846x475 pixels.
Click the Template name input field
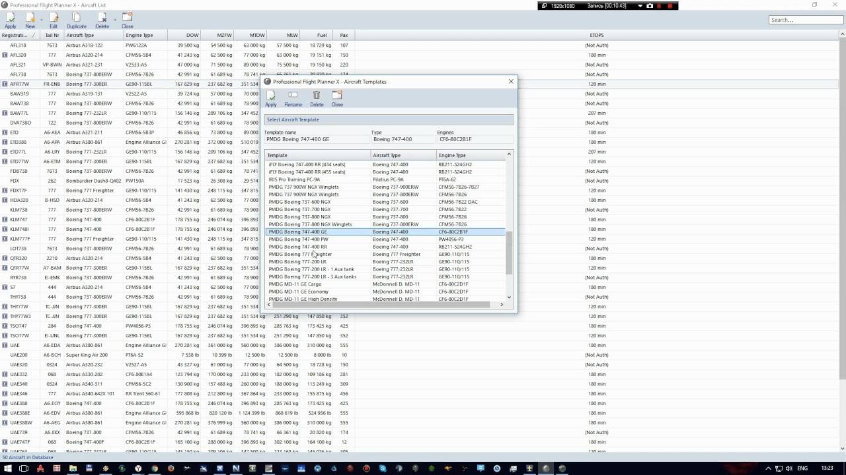[317, 140]
